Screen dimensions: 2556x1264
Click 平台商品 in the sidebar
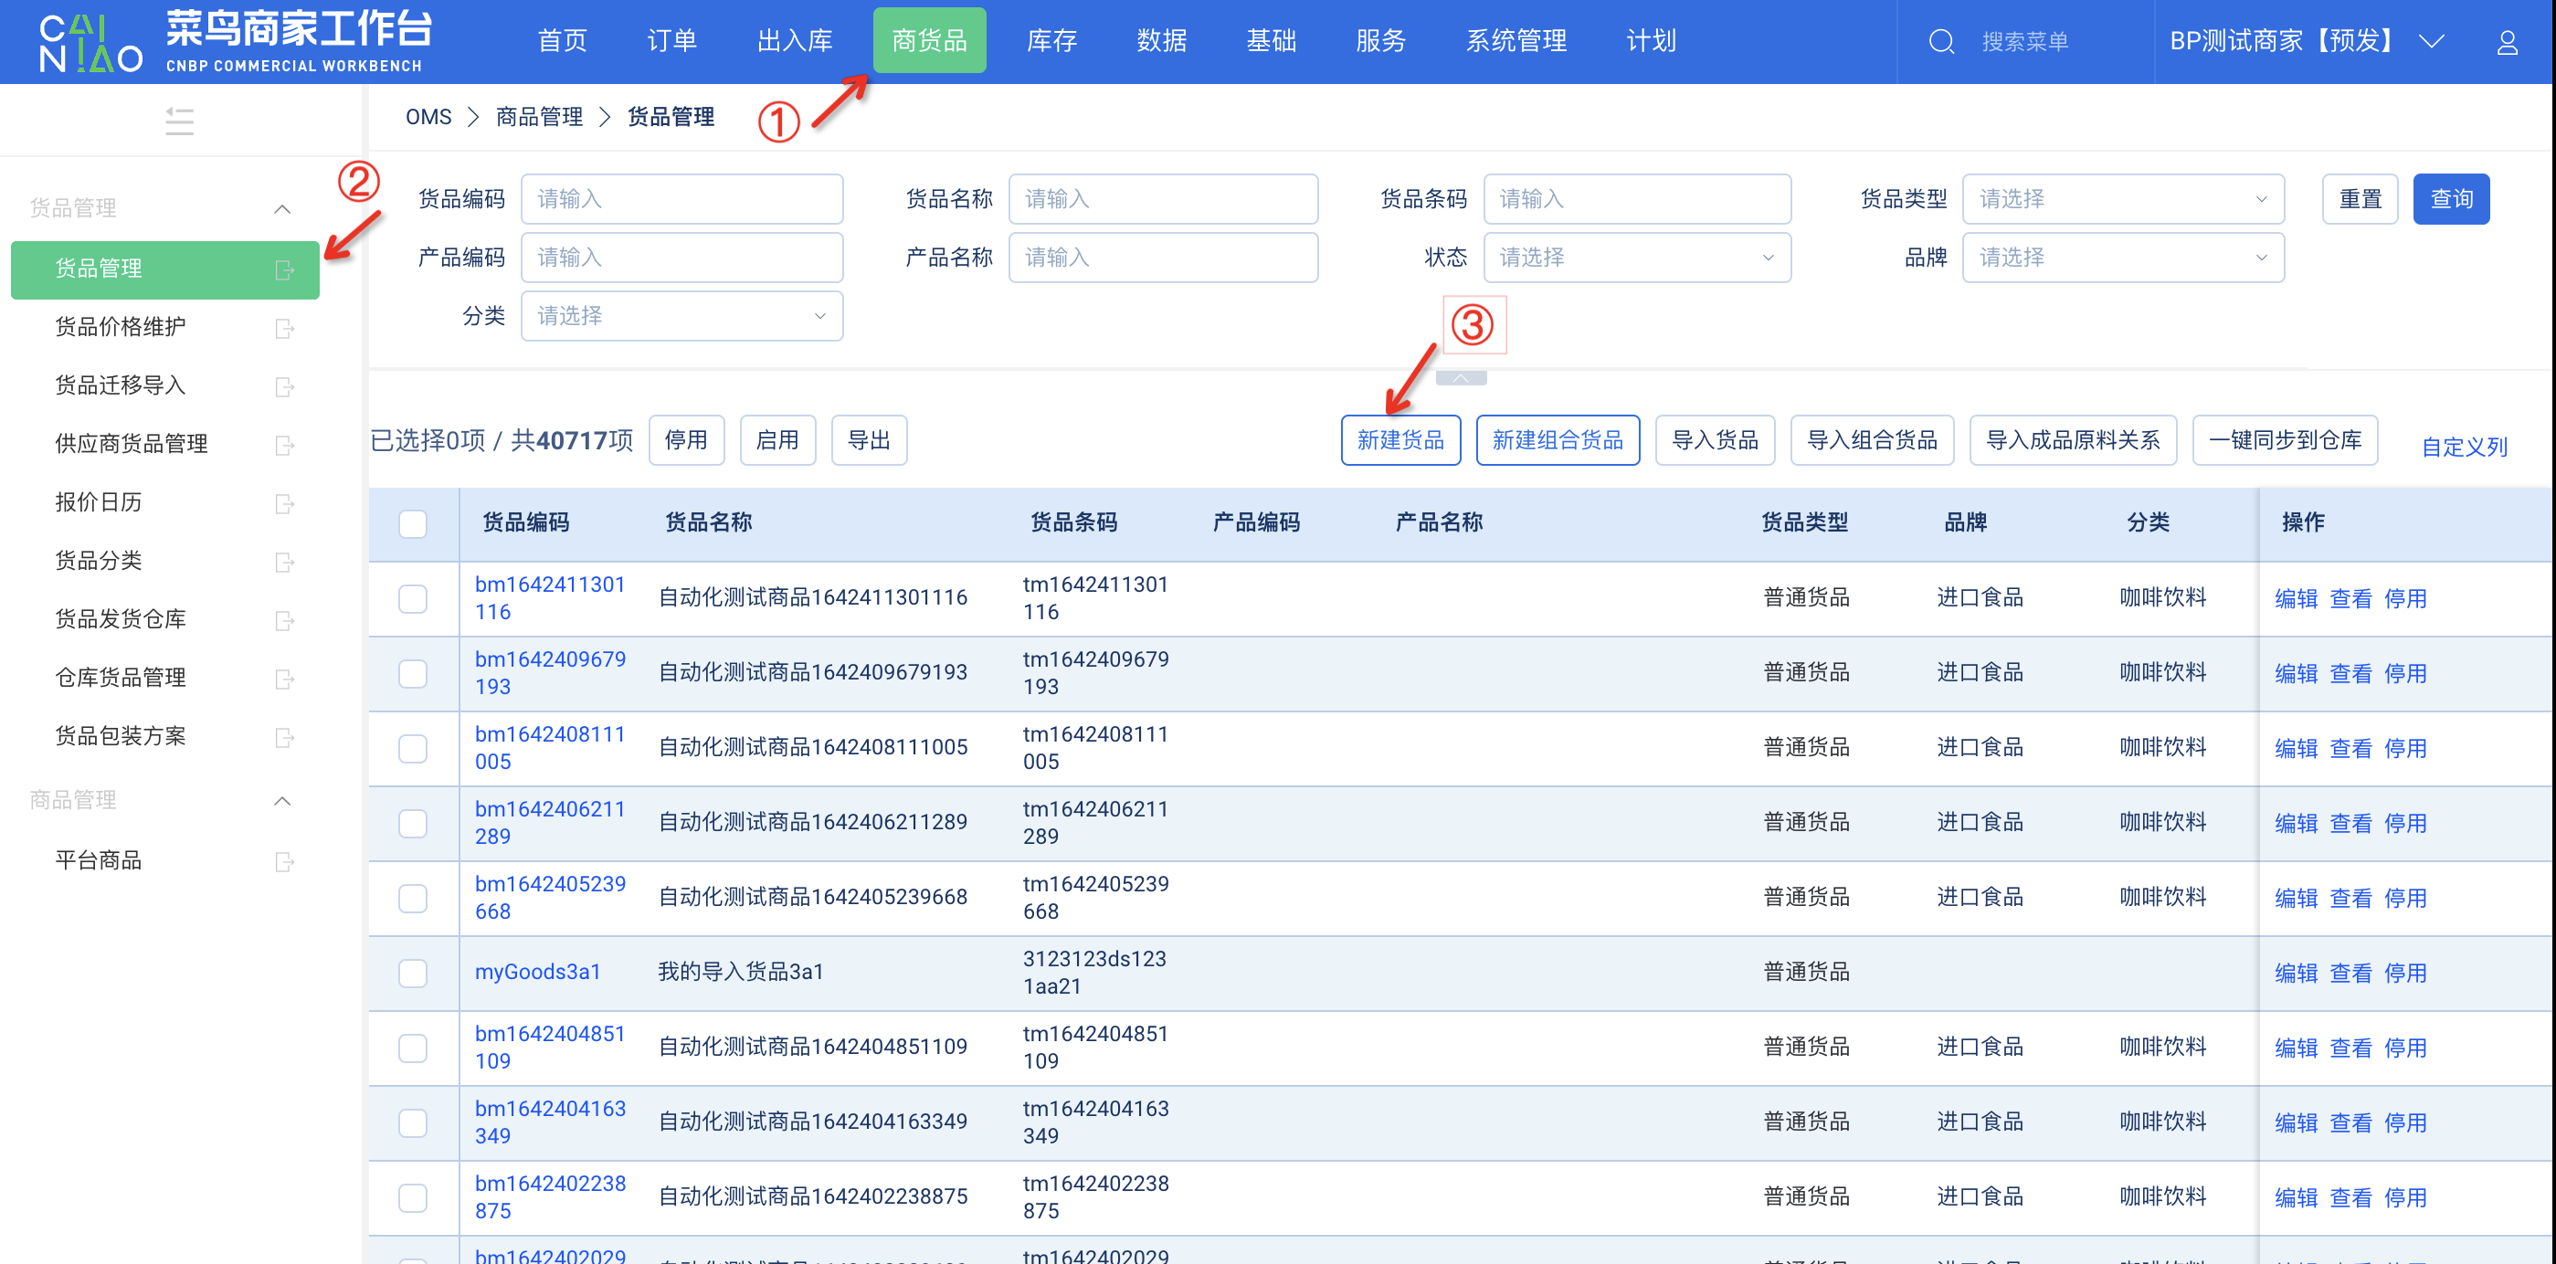pyautogui.click(x=99, y=861)
